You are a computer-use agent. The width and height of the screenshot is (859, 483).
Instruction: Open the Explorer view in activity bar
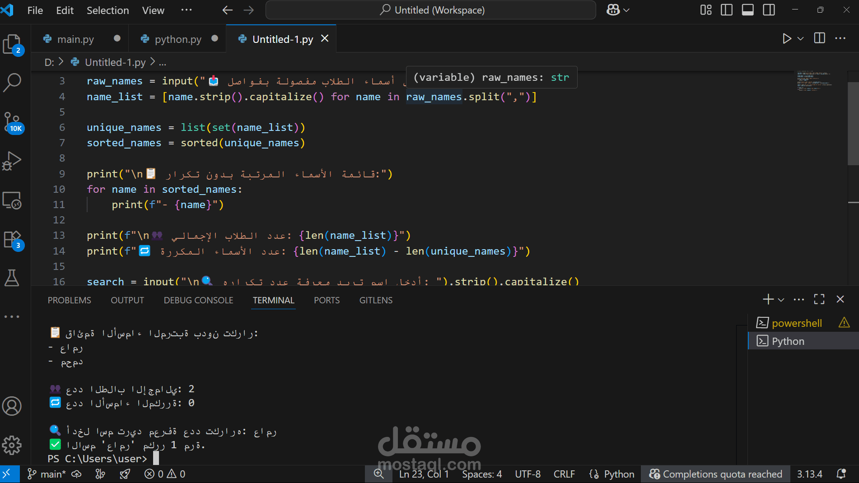12,44
